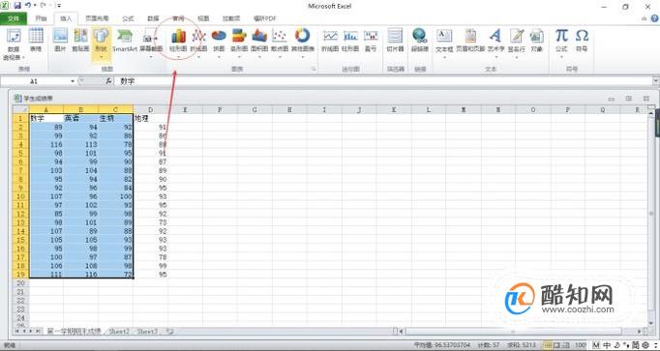Open the Excel help question mark
Screen dimensions: 660x351
pos(655,18)
